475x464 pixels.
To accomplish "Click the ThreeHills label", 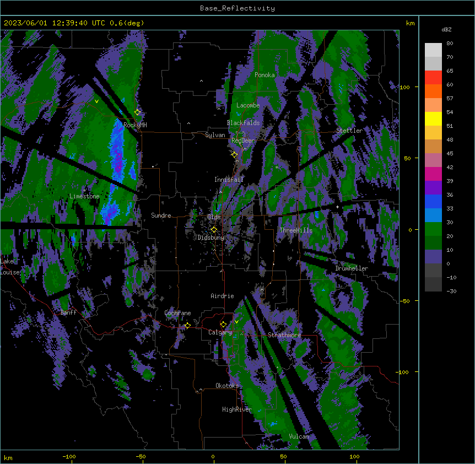I will [x=296, y=230].
